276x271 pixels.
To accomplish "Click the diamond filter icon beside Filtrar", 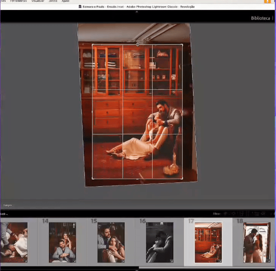I will click(234, 214).
